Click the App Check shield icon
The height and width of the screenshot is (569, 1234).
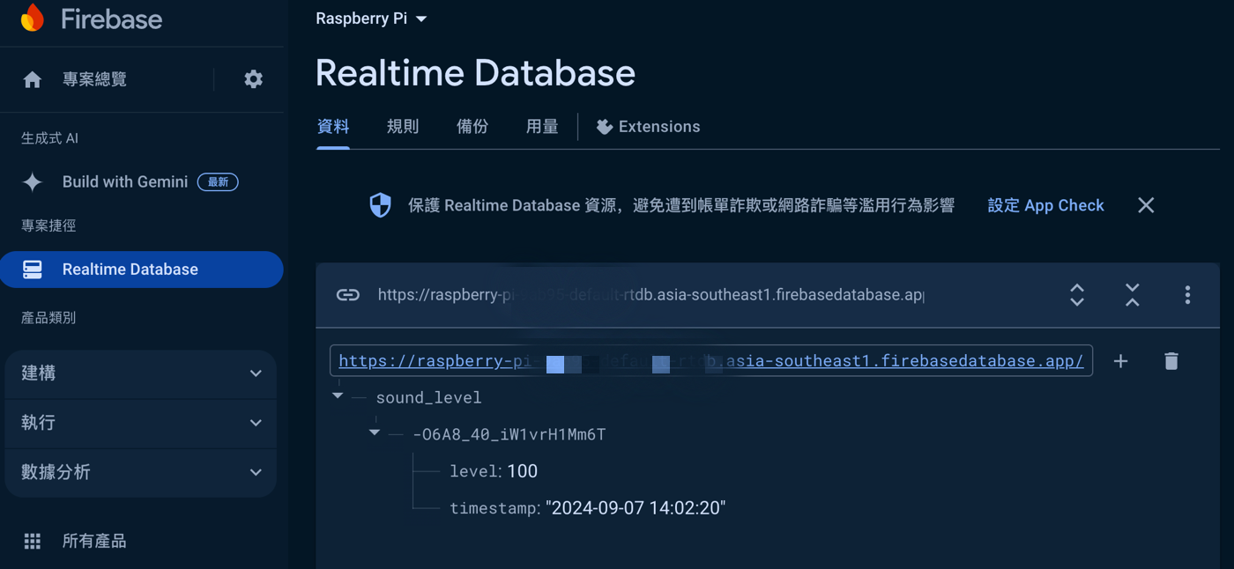point(380,205)
